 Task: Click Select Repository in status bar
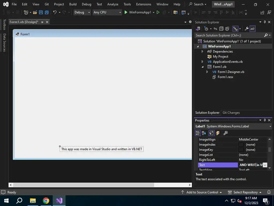click(245, 192)
